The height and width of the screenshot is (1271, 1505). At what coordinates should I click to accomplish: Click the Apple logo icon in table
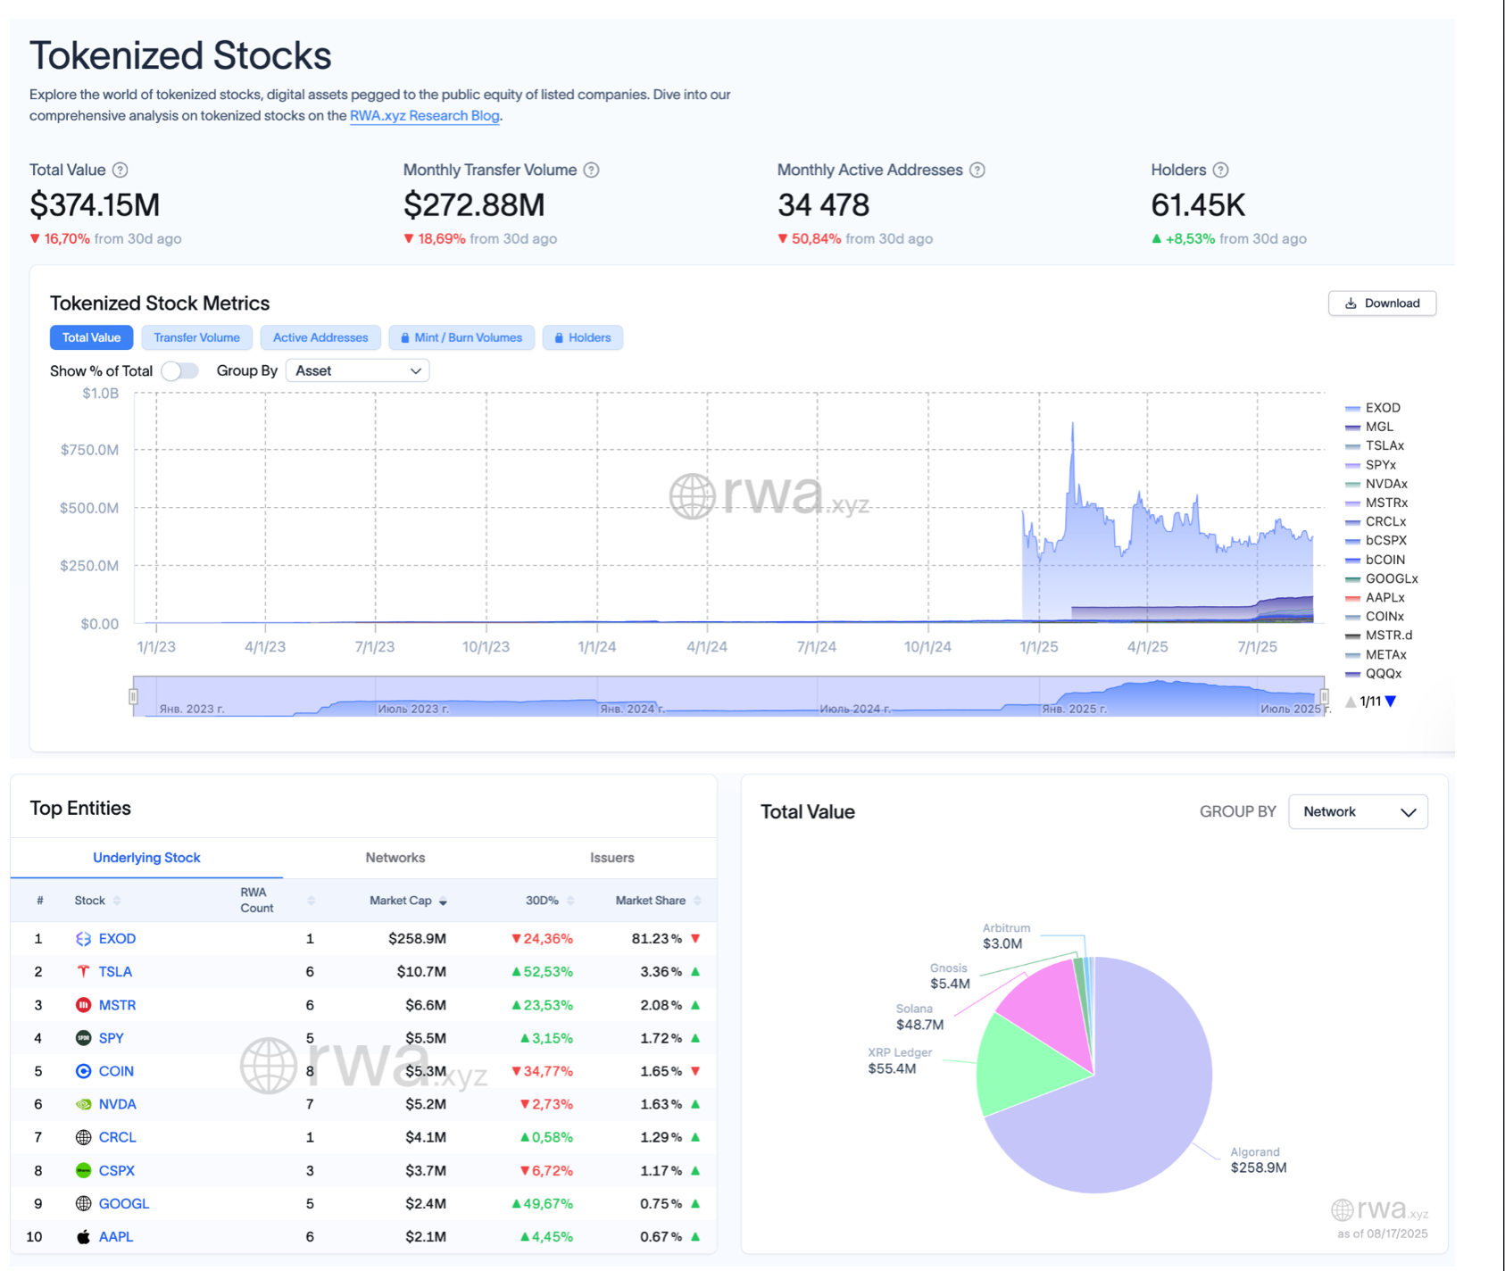pyautogui.click(x=83, y=1236)
